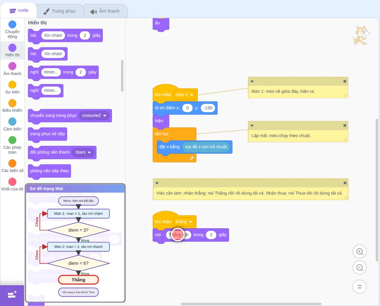This screenshot has height=306, width=380.
Task: Open the Stars backdrop dropdown
Action: pos(83,152)
